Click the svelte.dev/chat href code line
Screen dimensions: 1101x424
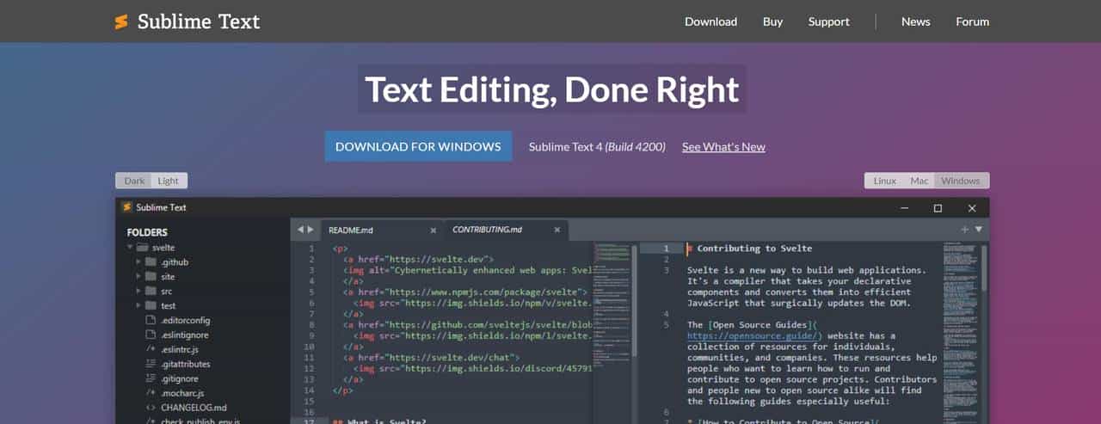[x=431, y=357]
